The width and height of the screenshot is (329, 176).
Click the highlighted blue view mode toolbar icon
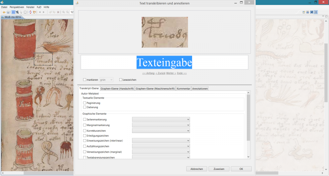click(13, 12)
